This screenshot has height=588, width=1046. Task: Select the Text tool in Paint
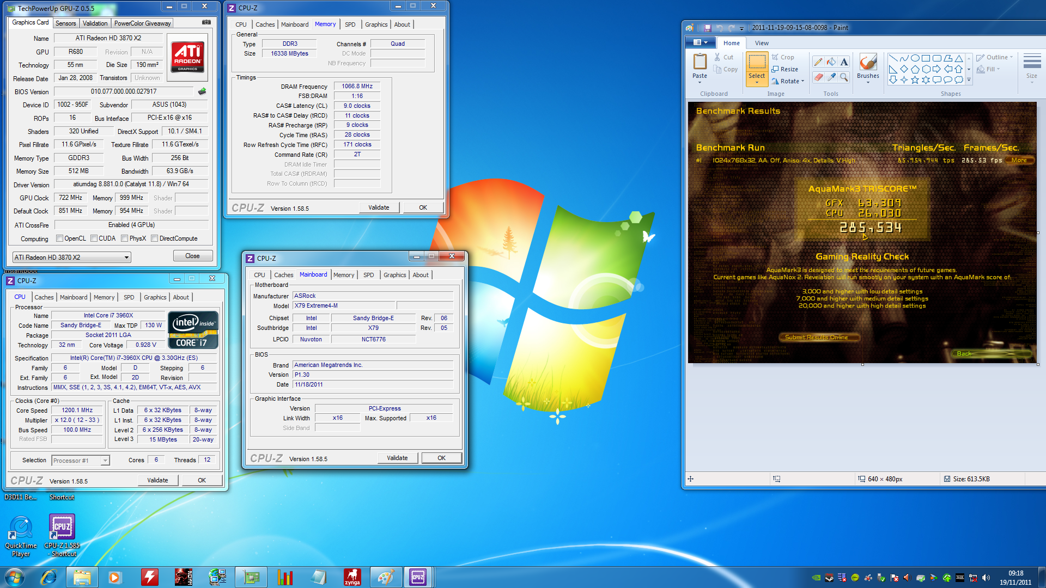pyautogui.click(x=844, y=62)
